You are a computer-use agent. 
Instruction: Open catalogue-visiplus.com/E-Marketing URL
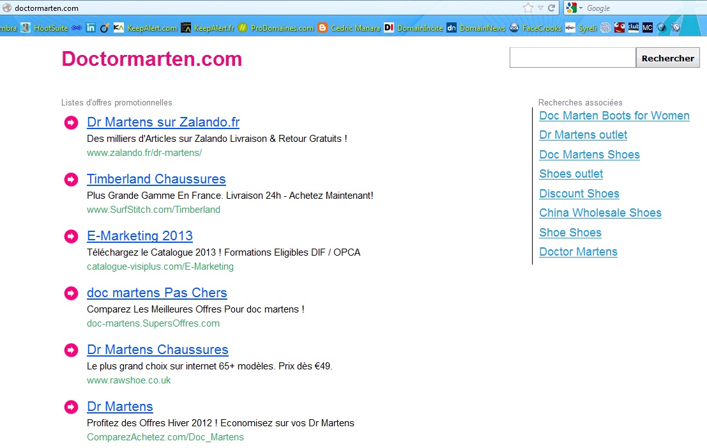(160, 266)
